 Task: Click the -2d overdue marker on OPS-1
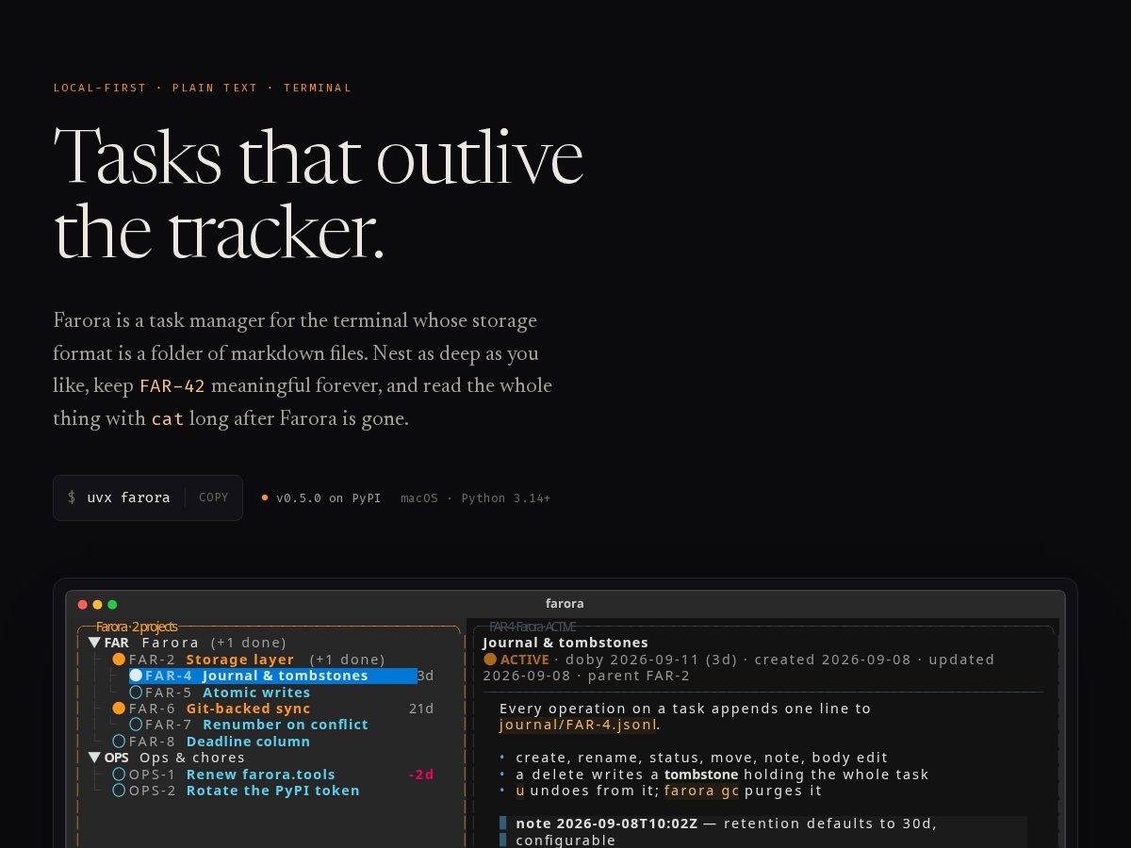[x=421, y=775]
